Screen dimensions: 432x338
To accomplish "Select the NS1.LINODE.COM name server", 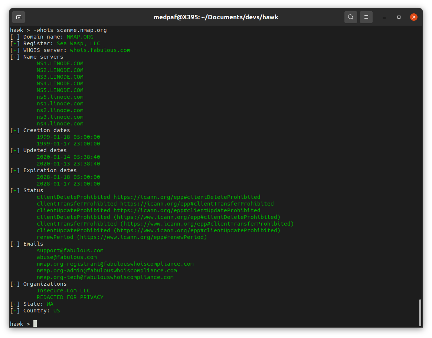I will (x=60, y=63).
